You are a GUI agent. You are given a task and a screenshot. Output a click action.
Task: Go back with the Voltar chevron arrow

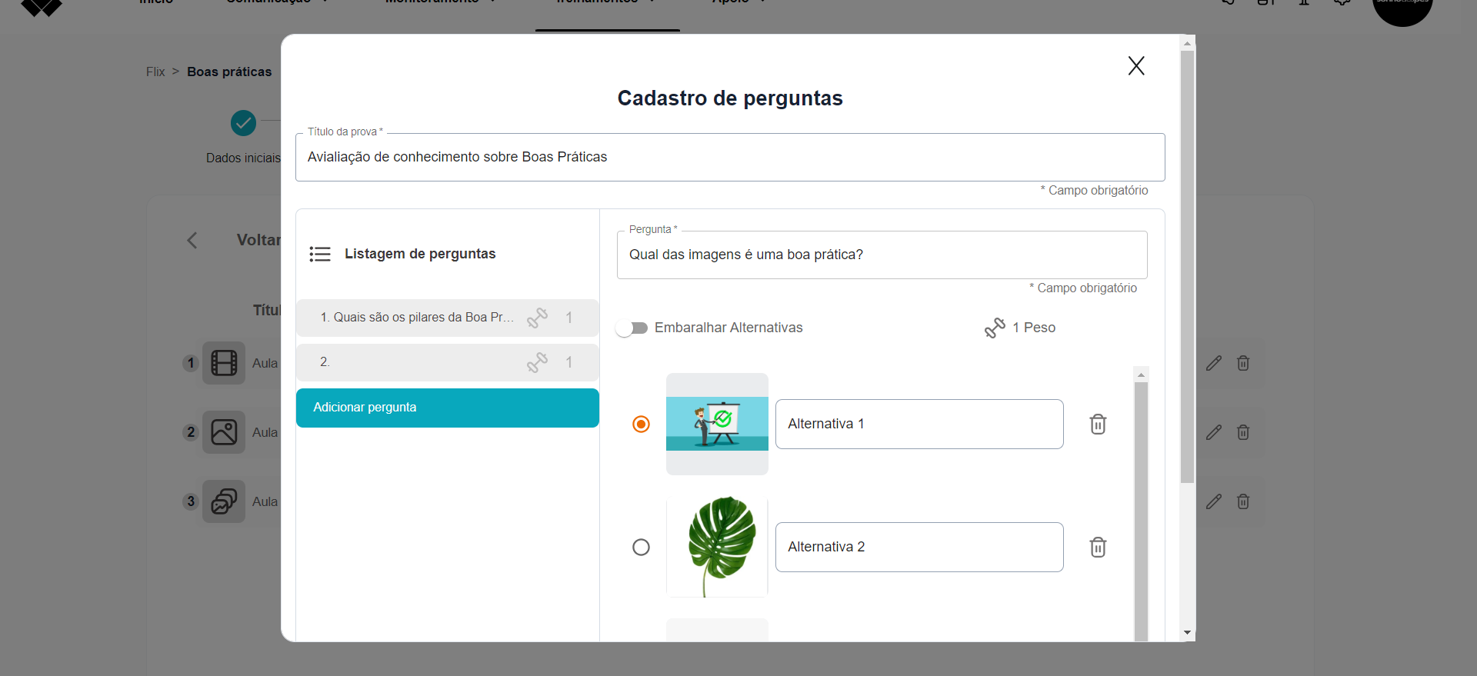coord(192,241)
